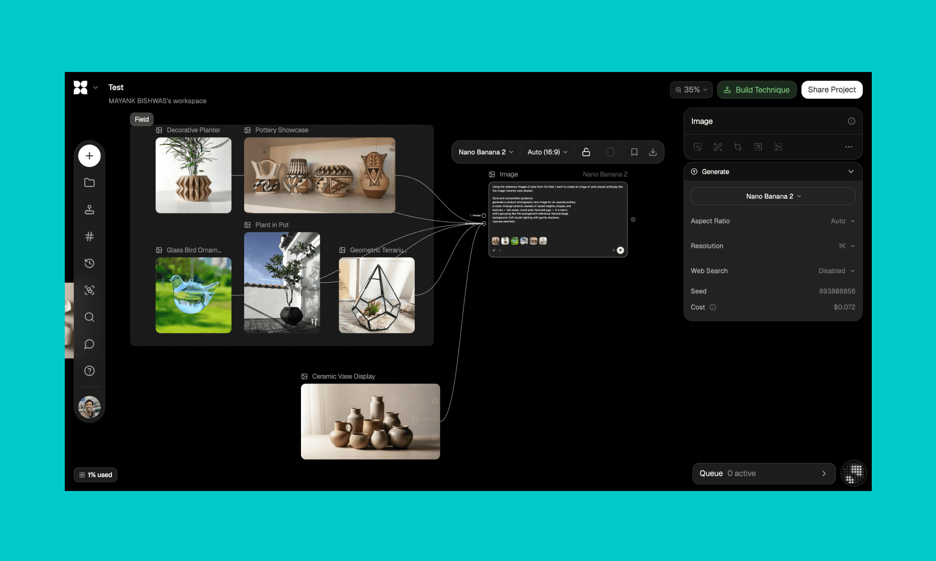This screenshot has height=561, width=936.
Task: Toggle the lock icon in node toolbar
Action: tap(586, 152)
